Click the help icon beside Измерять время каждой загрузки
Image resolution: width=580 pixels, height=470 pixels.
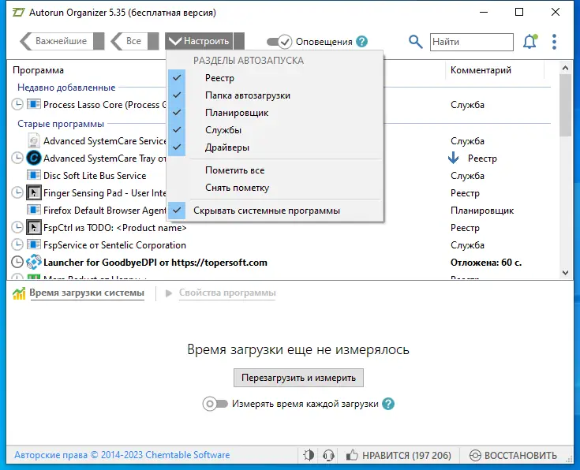388,404
